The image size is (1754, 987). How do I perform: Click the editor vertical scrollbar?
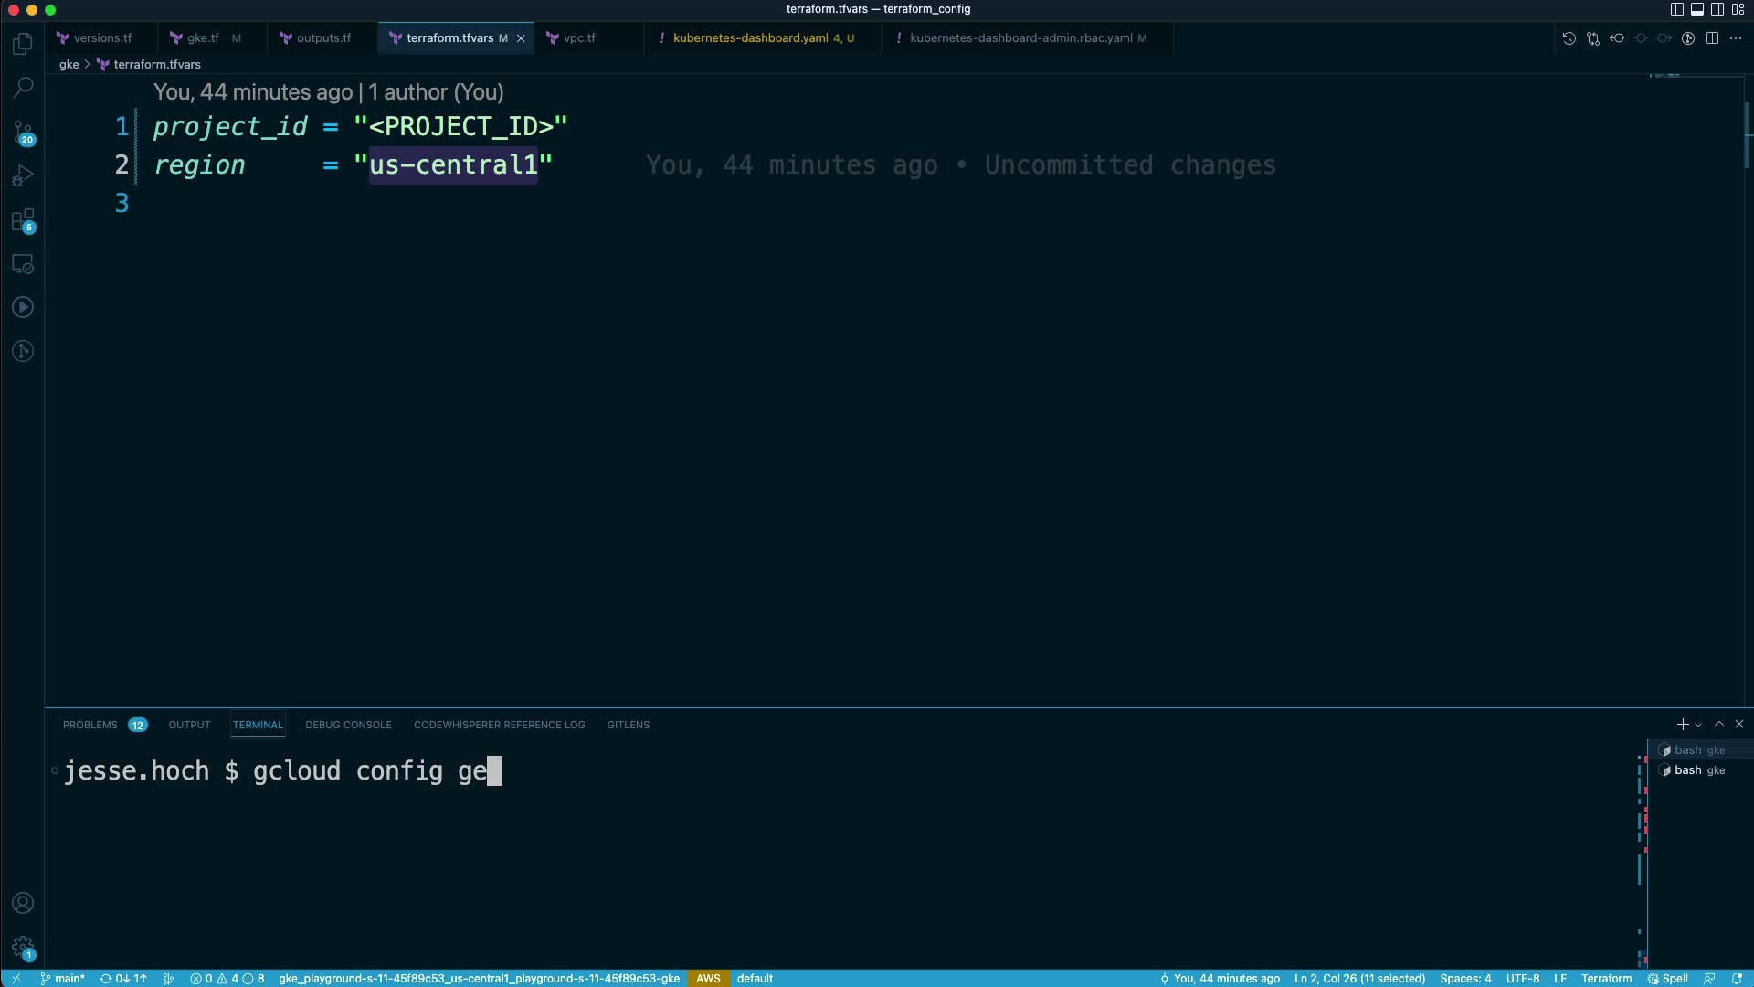[1748, 137]
